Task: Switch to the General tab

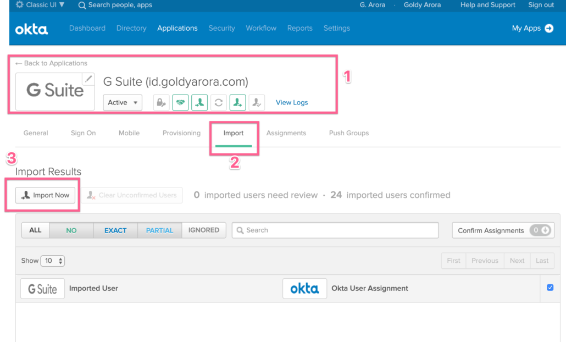Action: tap(36, 133)
